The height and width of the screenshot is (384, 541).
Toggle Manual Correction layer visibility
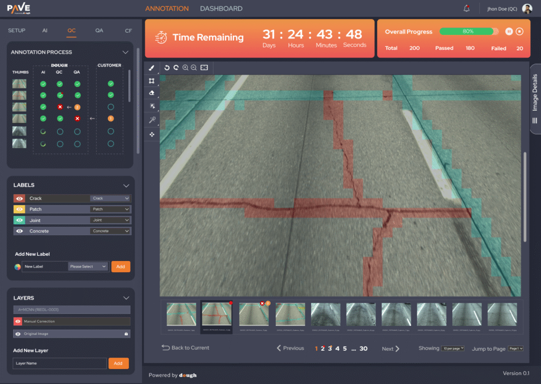click(x=18, y=321)
